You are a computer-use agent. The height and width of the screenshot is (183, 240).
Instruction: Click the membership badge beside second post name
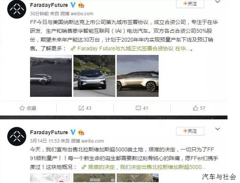81,132
